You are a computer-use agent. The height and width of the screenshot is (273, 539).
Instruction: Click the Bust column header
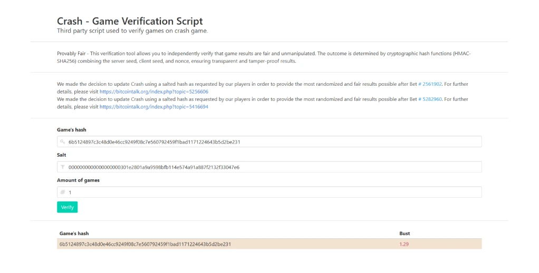pyautogui.click(x=405, y=233)
